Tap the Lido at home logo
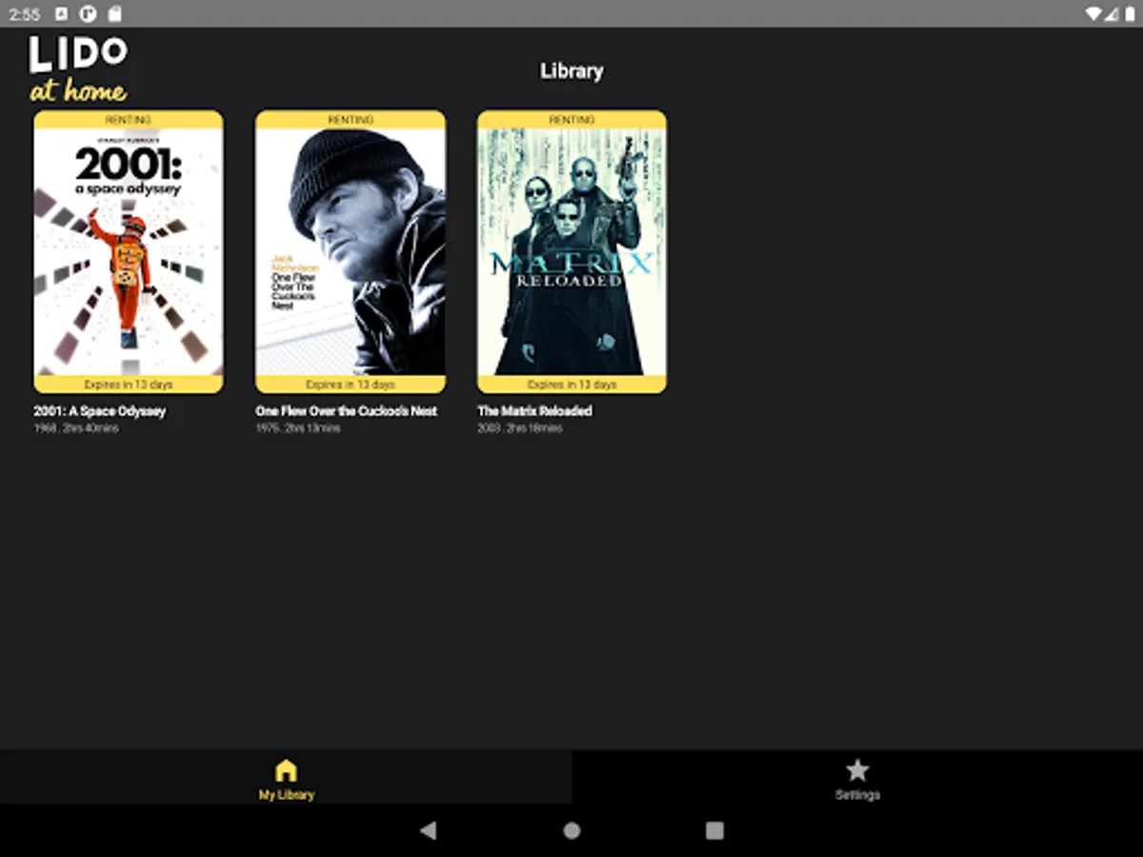Screen dimensions: 1143x857 point(78,69)
